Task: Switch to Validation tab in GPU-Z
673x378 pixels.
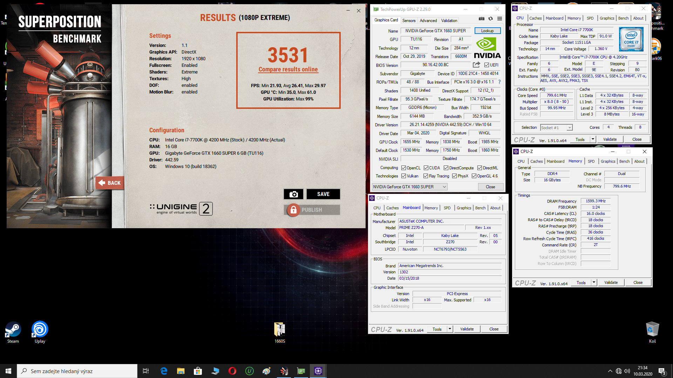Action: pos(449,21)
